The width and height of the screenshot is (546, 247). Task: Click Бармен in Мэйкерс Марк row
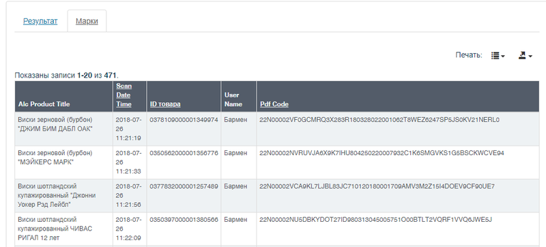(235, 153)
